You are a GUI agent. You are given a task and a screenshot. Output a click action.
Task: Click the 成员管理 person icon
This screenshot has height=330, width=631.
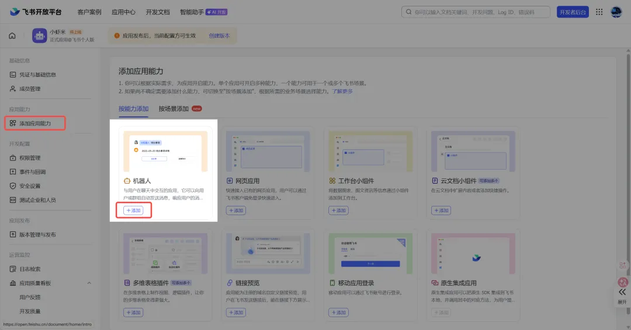tap(13, 89)
